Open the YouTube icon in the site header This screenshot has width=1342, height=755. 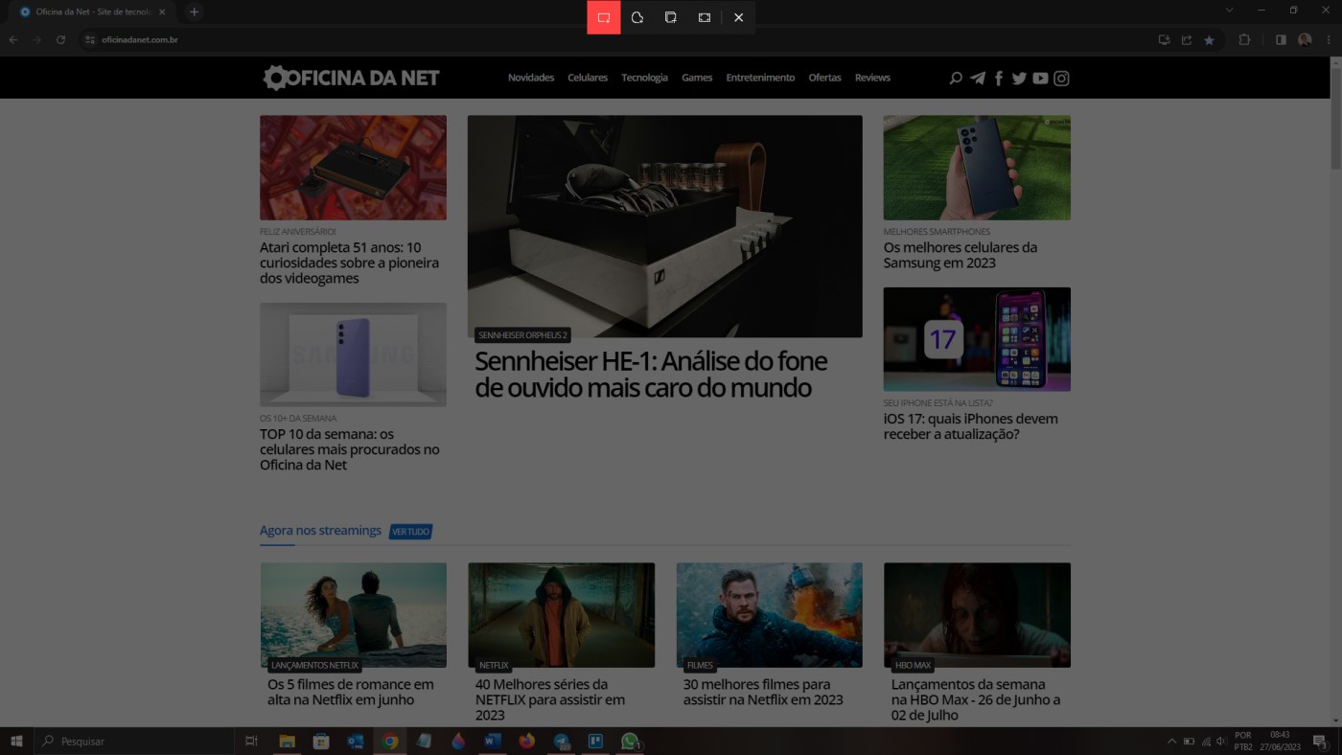(x=1040, y=78)
